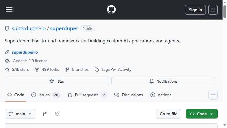This screenshot has height=128, width=227.
Task: Click tags icon beside branch selector
Action: click(x=57, y=114)
